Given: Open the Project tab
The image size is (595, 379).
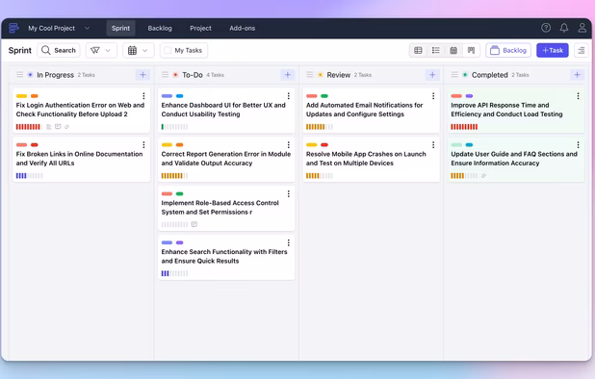Looking at the screenshot, I should 200,28.
